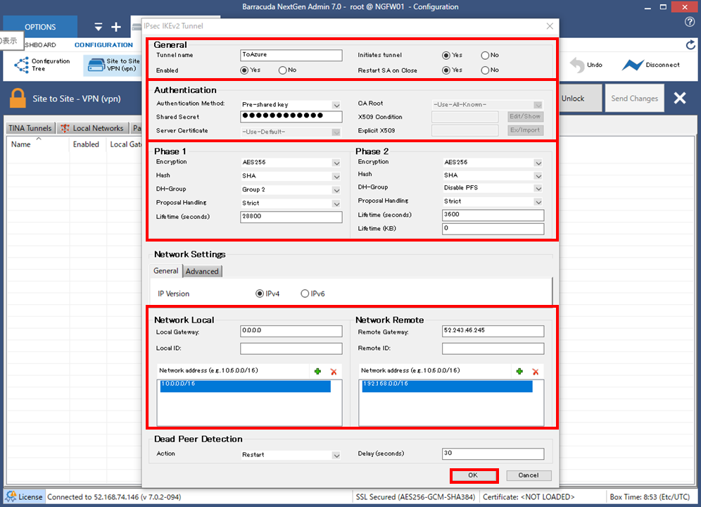Click the Phase 1 Lifetime seconds field

click(x=291, y=217)
